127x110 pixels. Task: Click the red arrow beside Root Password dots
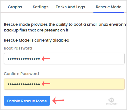(x=46, y=59)
